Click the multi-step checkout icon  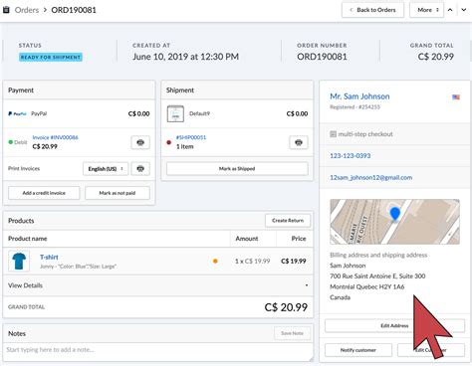[x=333, y=134]
